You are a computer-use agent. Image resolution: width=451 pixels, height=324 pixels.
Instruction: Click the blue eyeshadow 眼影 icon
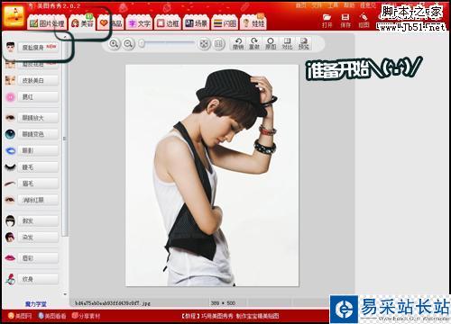pos(10,150)
